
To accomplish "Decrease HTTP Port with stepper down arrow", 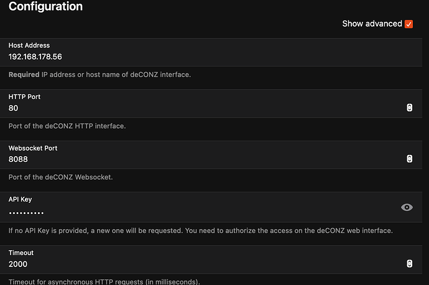I will pos(409,110).
